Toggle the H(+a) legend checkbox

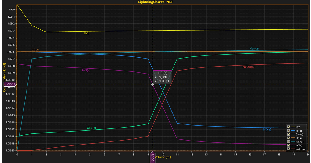(288, 131)
